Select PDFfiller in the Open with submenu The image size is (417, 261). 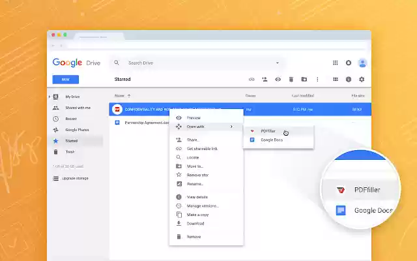(x=278, y=131)
